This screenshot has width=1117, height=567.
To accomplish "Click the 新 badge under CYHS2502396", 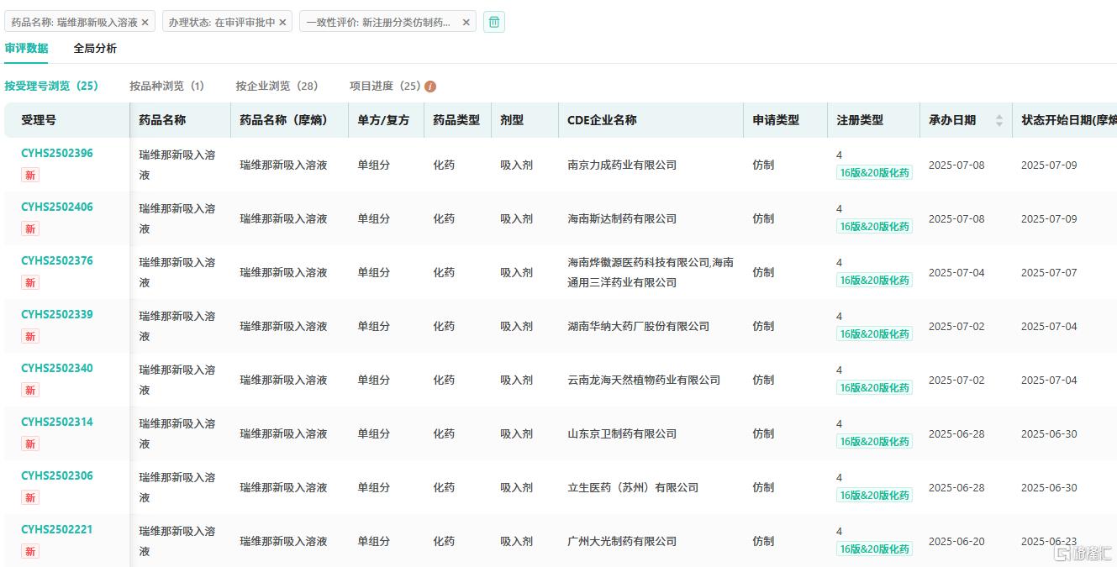I will click(x=30, y=175).
